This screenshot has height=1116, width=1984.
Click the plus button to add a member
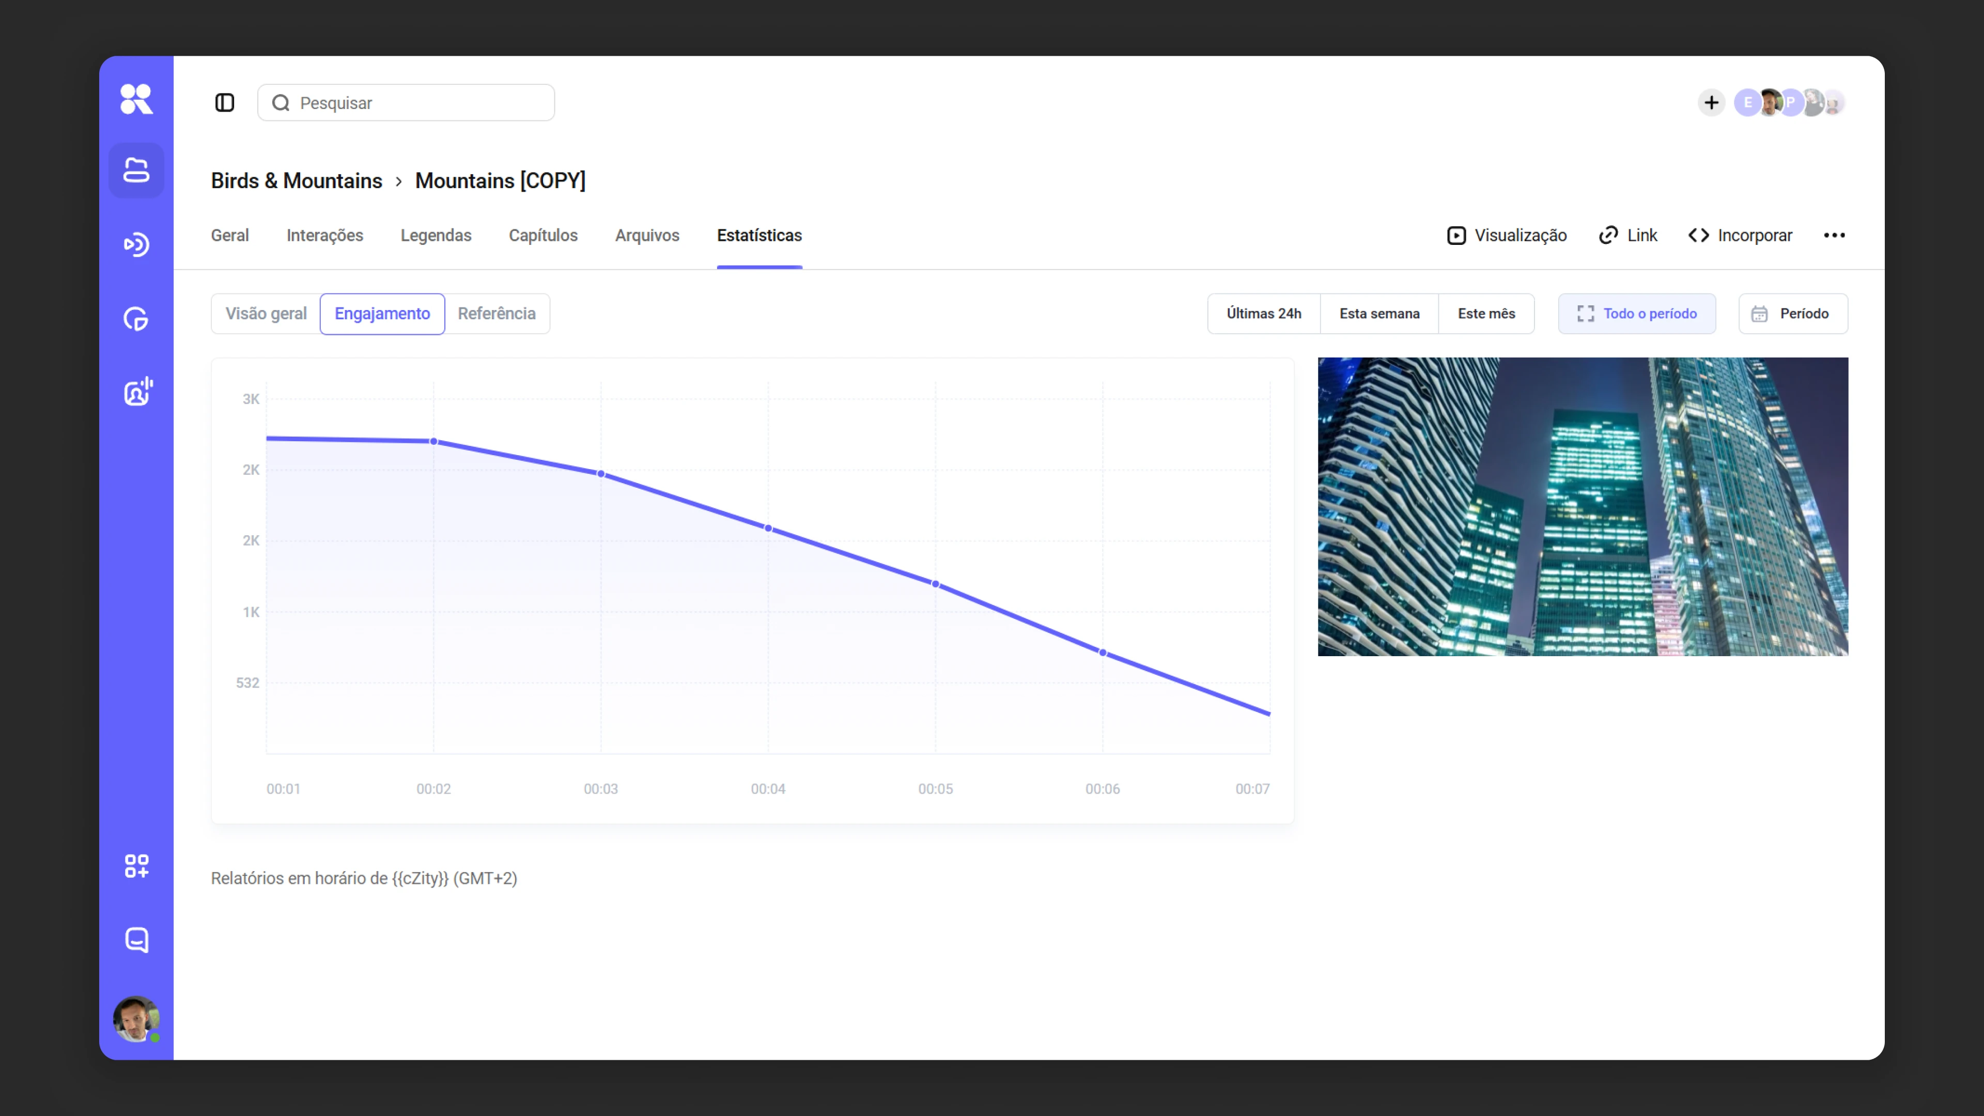[1711, 102]
